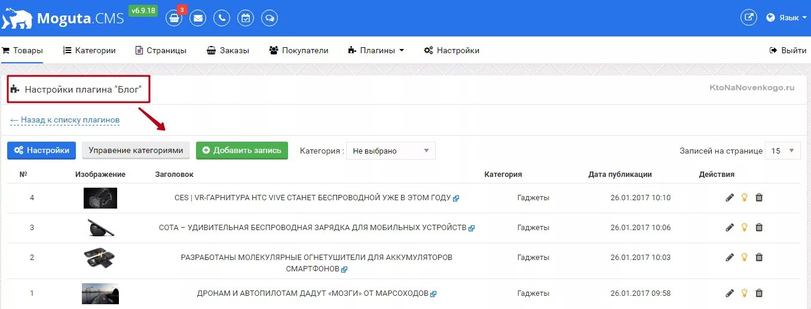Click the fire extinguisher smartphone post thumbnail
The image size is (811, 309).
99,258
